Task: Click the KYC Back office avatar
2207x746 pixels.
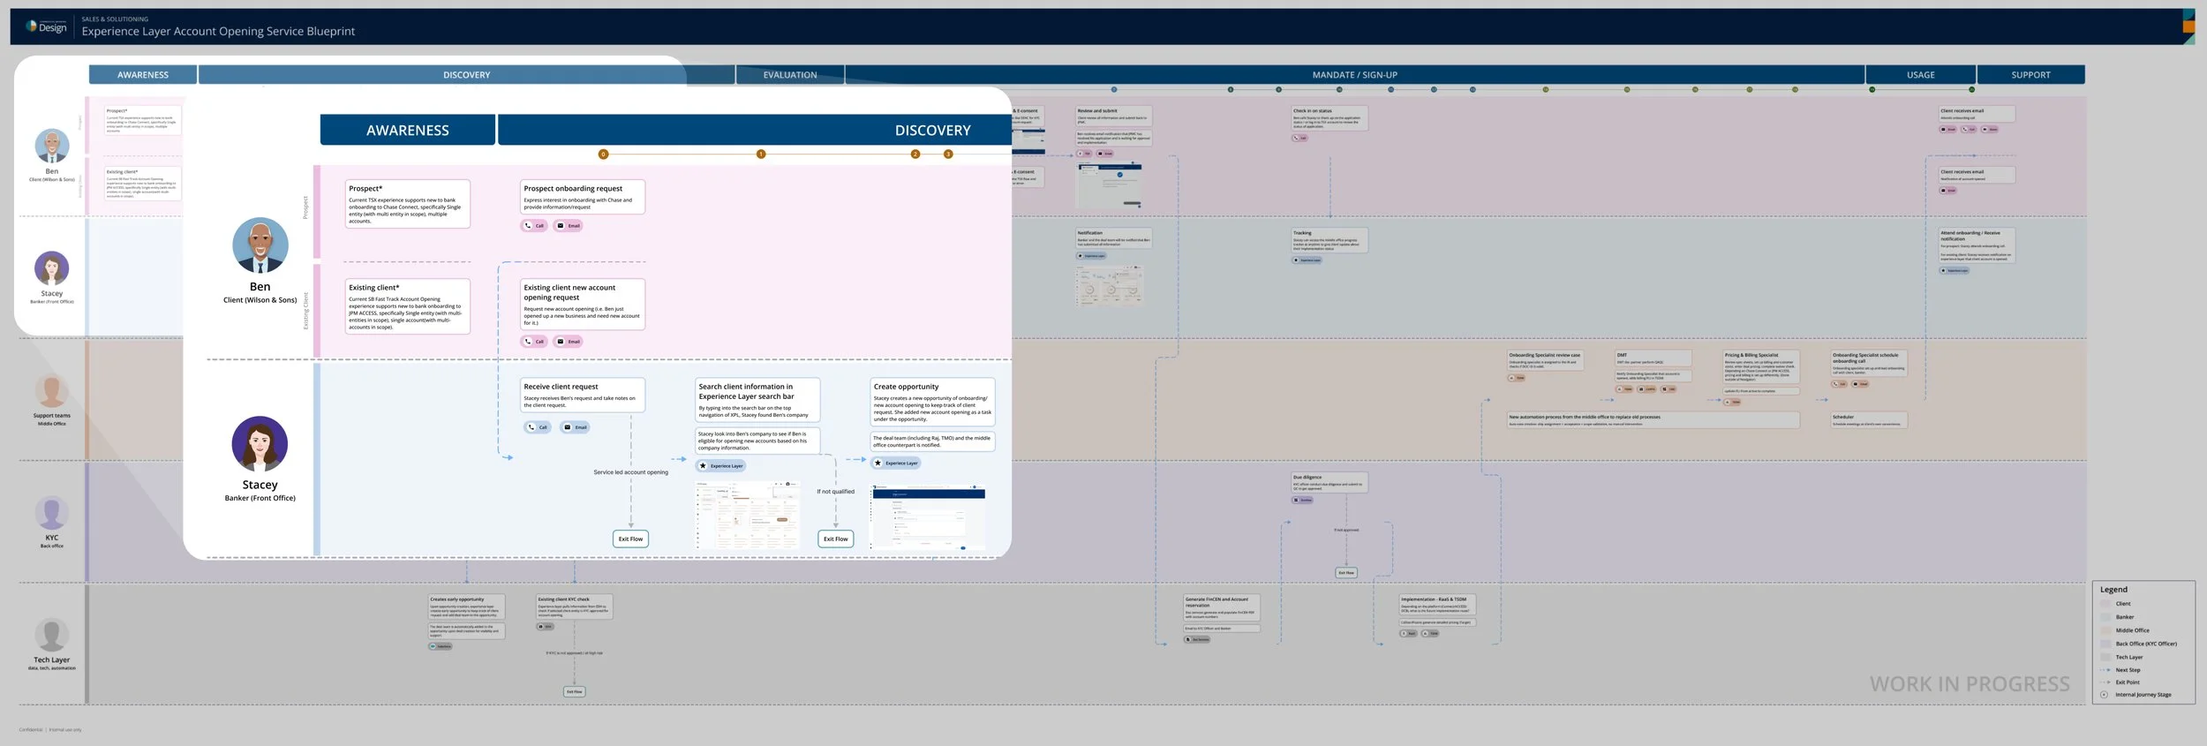Action: [51, 513]
